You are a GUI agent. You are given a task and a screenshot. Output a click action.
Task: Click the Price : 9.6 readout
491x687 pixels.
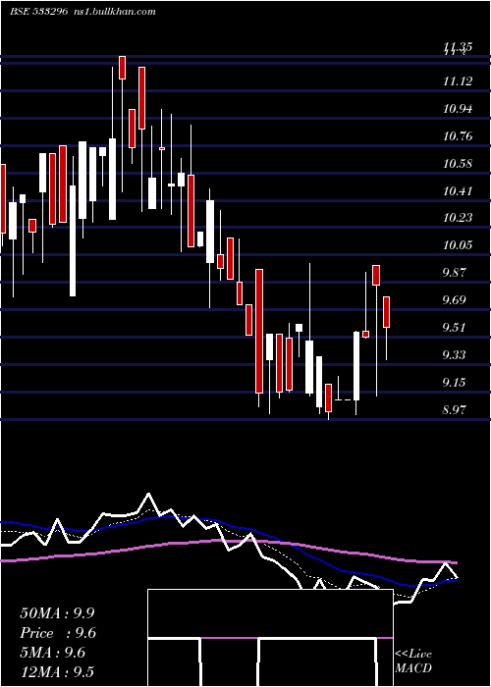pos(58,633)
